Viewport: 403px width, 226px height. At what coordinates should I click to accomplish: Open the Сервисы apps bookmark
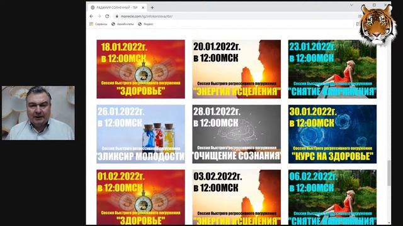[x=98, y=24]
